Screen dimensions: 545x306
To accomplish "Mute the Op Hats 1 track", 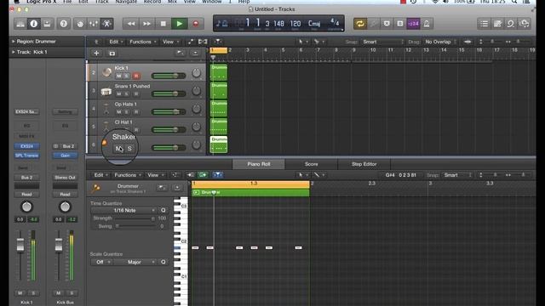I will point(119,112).
